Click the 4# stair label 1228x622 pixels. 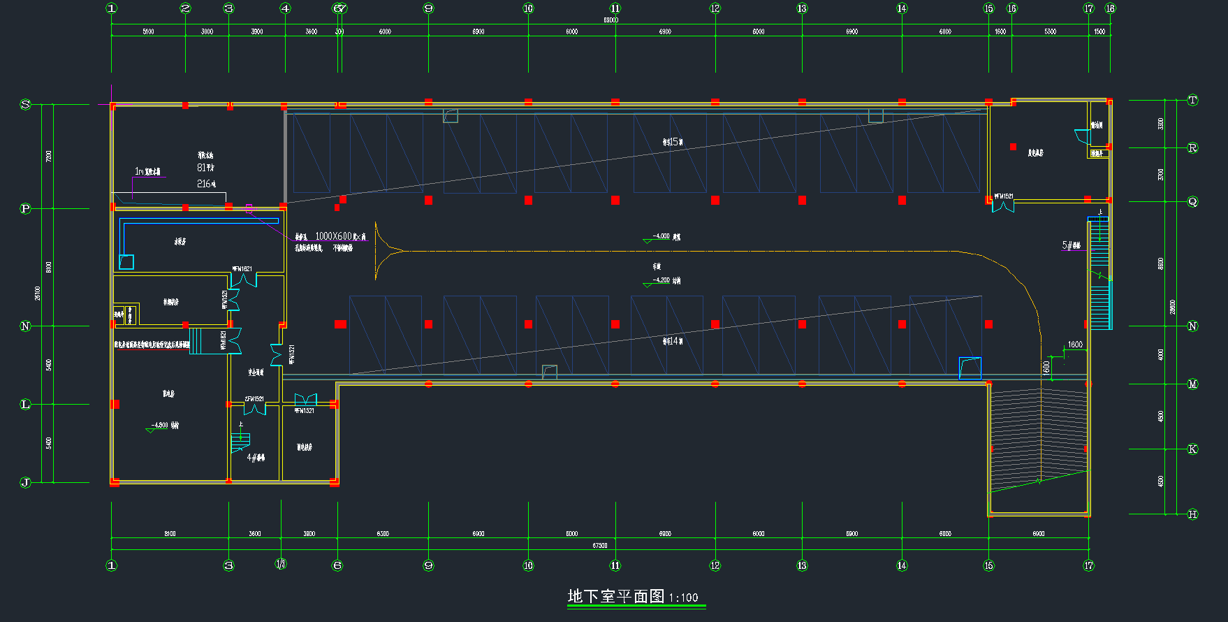256,458
